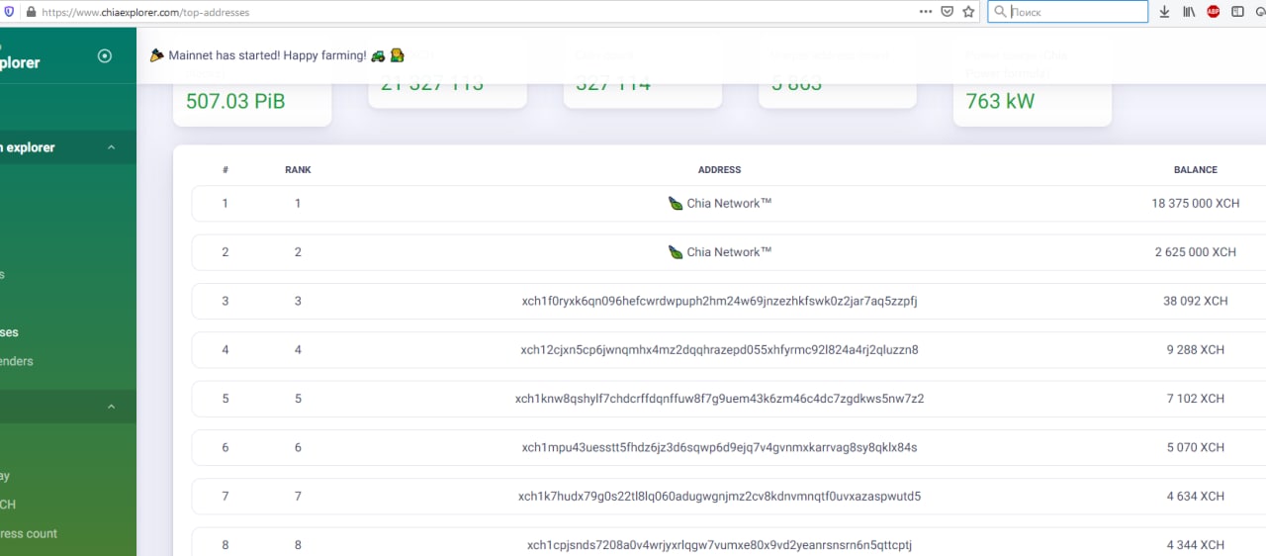Click balance '18 375 000 XCH'
The image size is (1266, 556).
point(1195,203)
